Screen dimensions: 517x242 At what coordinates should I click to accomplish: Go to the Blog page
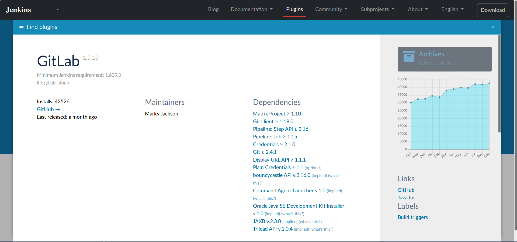point(213,9)
